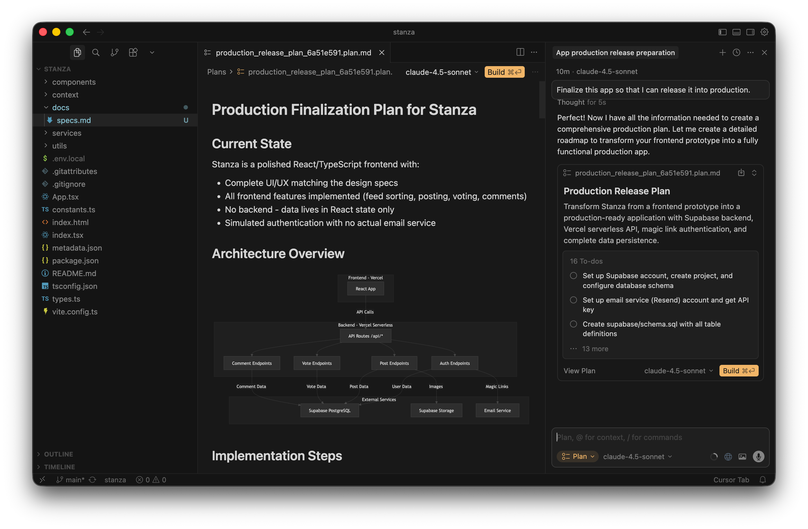Check the Supabase account setup to-do
The width and height of the screenshot is (808, 529).
point(573,276)
